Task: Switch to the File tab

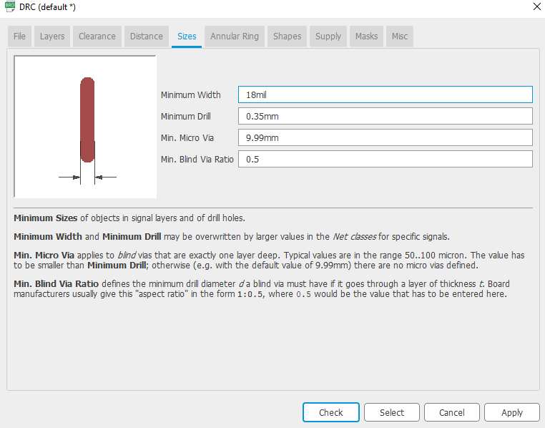Action: click(x=19, y=37)
